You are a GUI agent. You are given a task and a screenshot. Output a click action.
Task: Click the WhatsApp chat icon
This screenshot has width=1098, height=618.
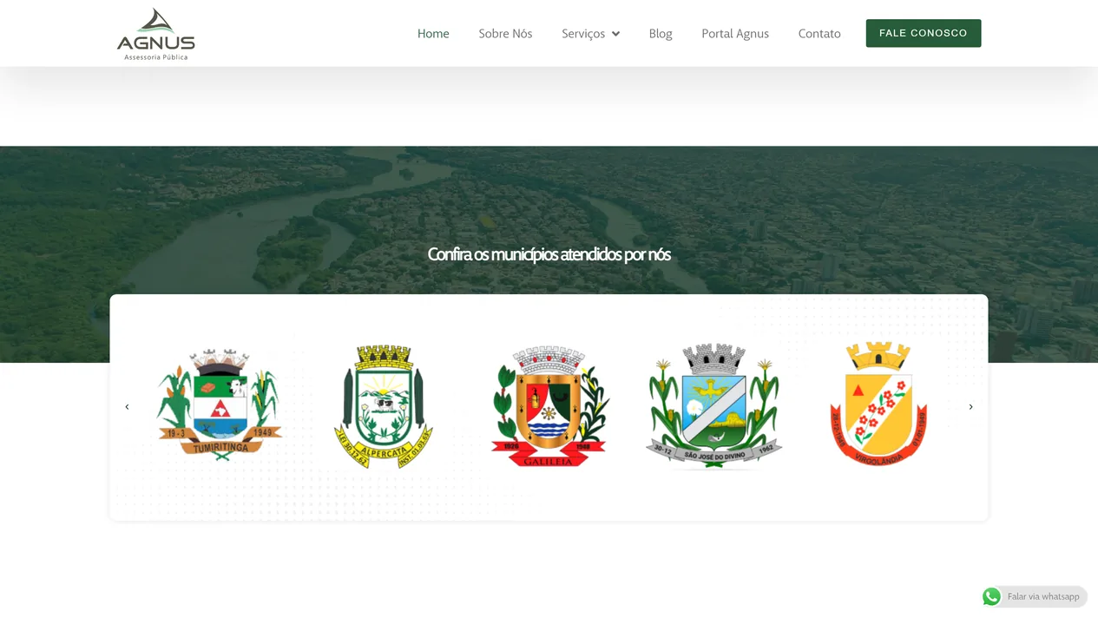(x=991, y=596)
